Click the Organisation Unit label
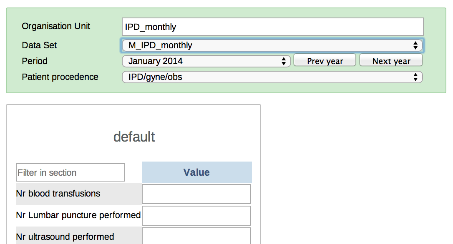Viewport: 453px width, 244px height. pyautogui.click(x=56, y=26)
